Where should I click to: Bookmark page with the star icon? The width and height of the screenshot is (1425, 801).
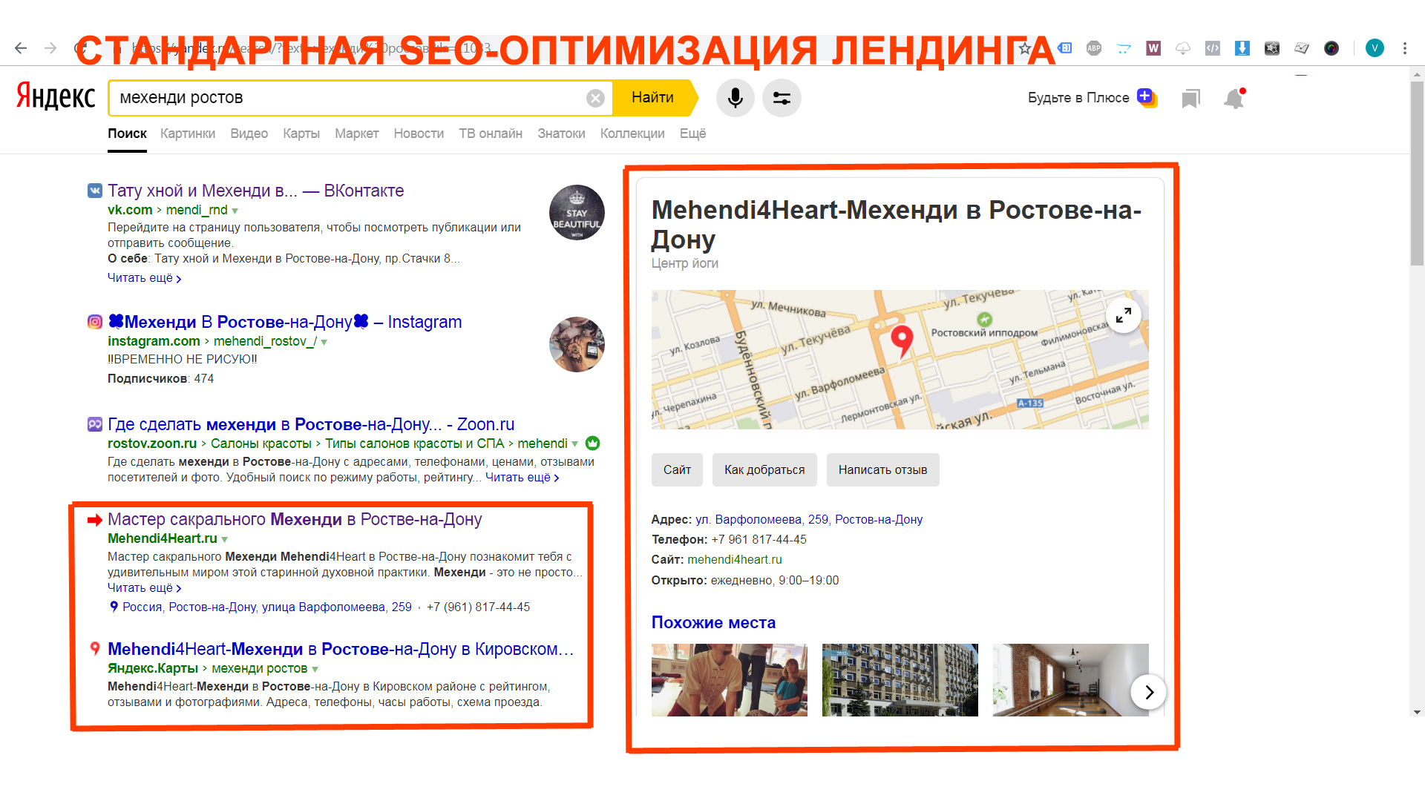1025,48
